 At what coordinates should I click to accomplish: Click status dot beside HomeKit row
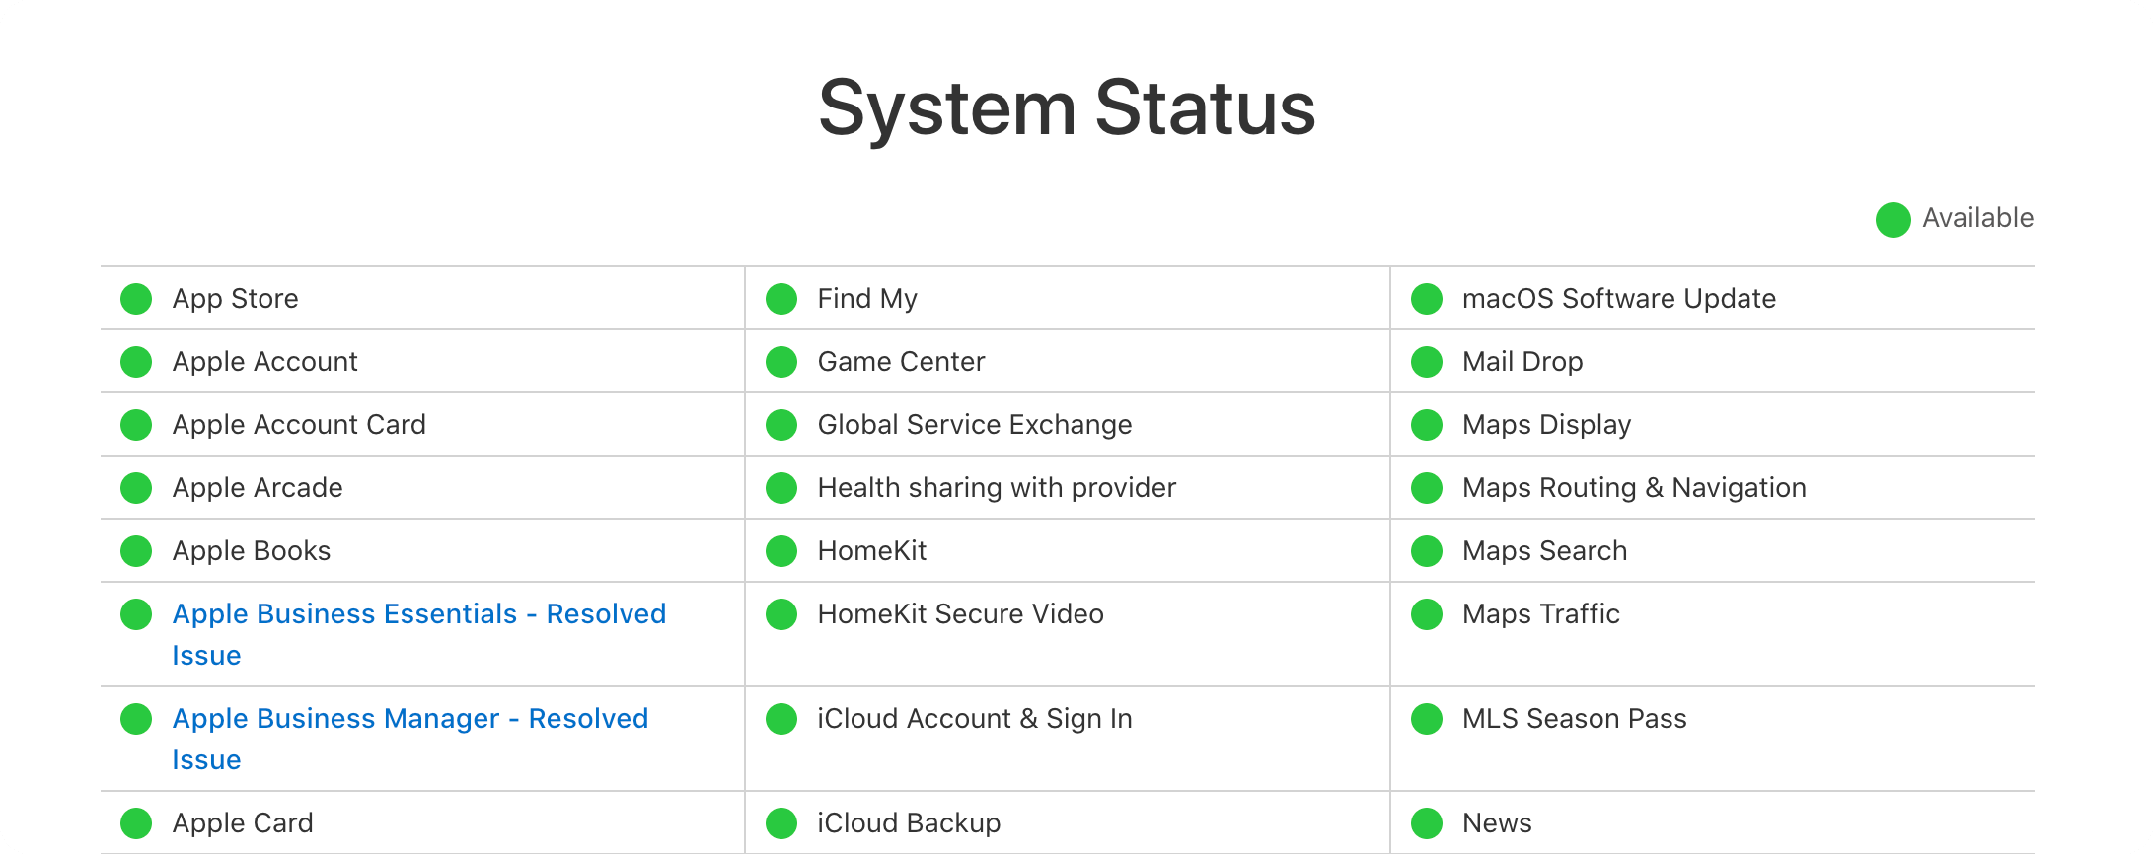[x=781, y=551]
